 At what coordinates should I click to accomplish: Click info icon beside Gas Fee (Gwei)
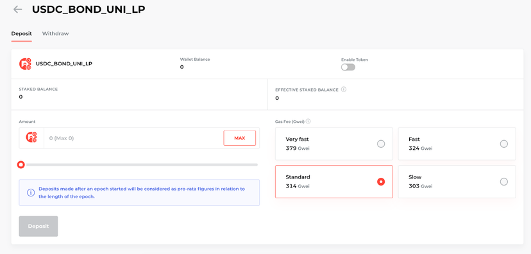point(308,122)
